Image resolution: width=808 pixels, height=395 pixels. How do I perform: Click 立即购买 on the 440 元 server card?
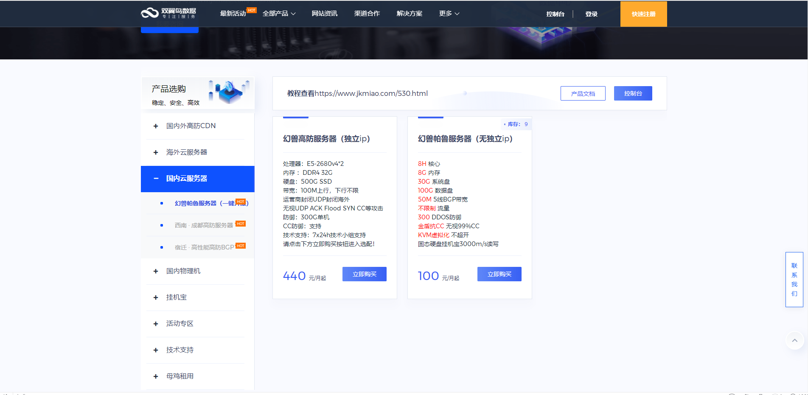click(x=364, y=274)
